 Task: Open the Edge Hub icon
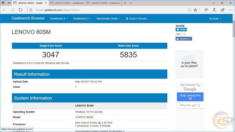(206, 10)
